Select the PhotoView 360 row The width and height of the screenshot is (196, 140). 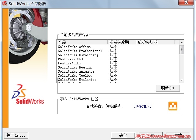click(x=118, y=59)
